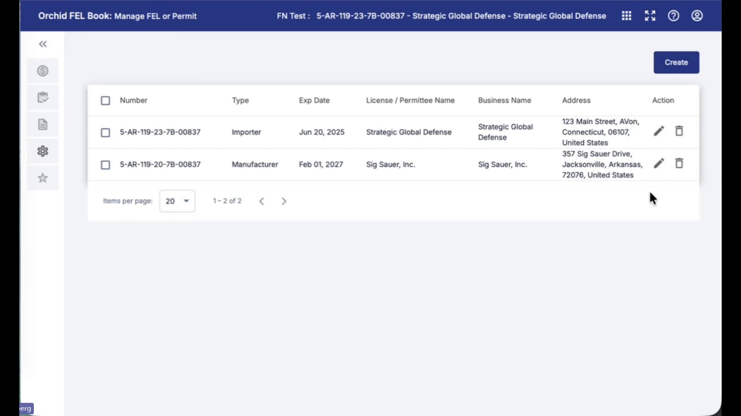The width and height of the screenshot is (741, 416).
Task: Toggle fullscreen mode icon
Action: (x=650, y=16)
